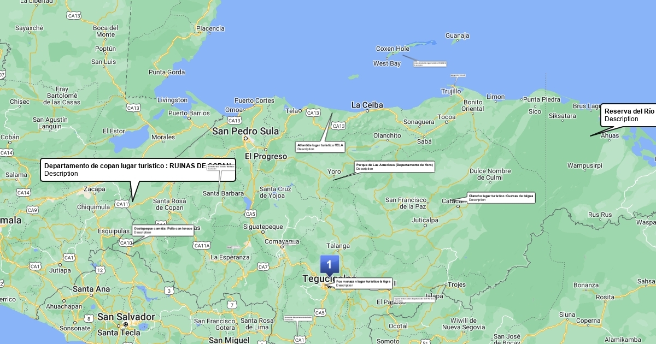656x344 pixels.
Task: Click the CA11A highway shield
Action: (x=202, y=246)
